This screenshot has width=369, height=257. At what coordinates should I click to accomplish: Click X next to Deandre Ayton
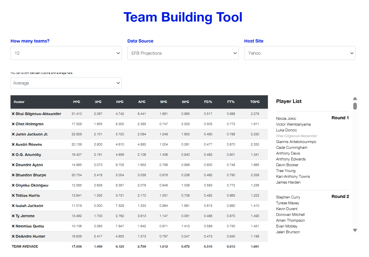pos(13,165)
